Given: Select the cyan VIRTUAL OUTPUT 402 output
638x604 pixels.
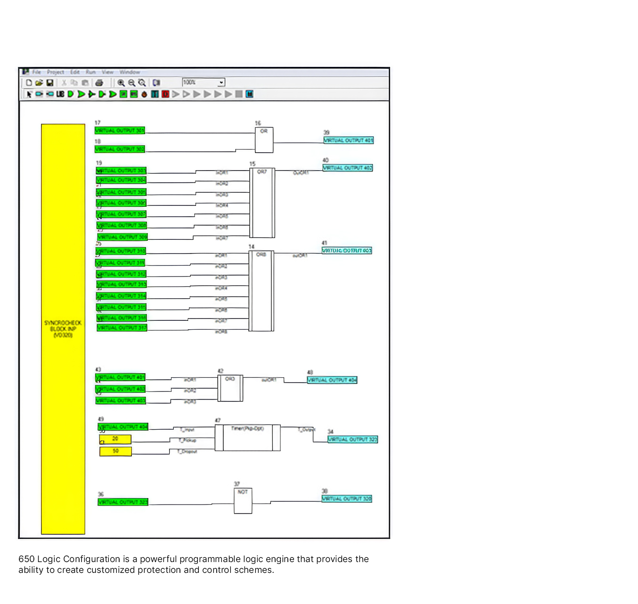Looking at the screenshot, I should pyautogui.click(x=348, y=168).
